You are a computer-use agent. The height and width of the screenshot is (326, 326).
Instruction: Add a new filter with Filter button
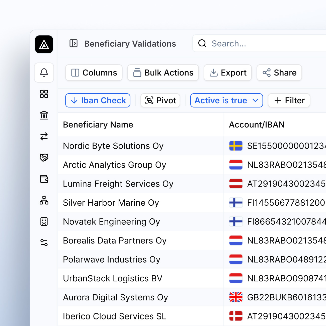coord(289,101)
